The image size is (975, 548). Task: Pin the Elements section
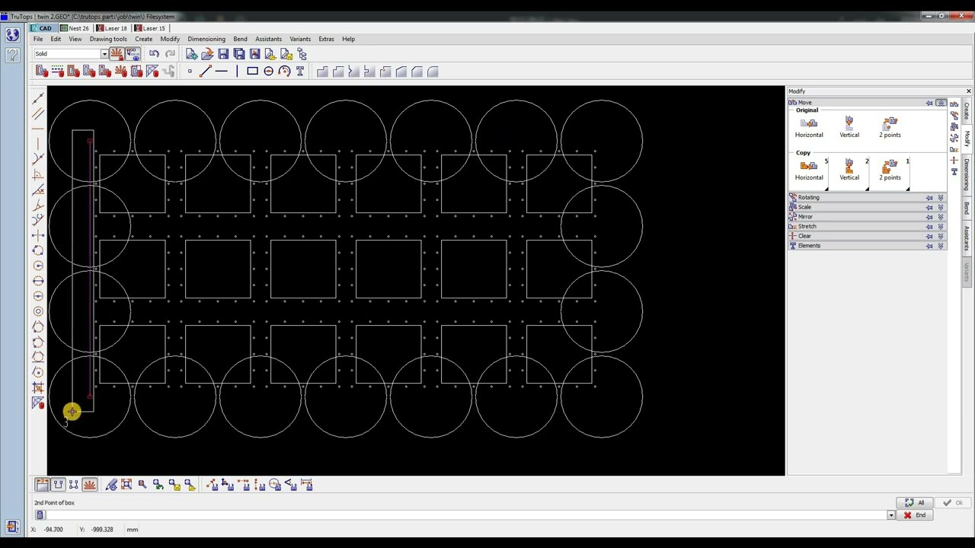[929, 246]
